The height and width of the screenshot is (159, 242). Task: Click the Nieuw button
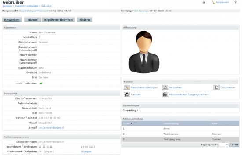point(33,20)
